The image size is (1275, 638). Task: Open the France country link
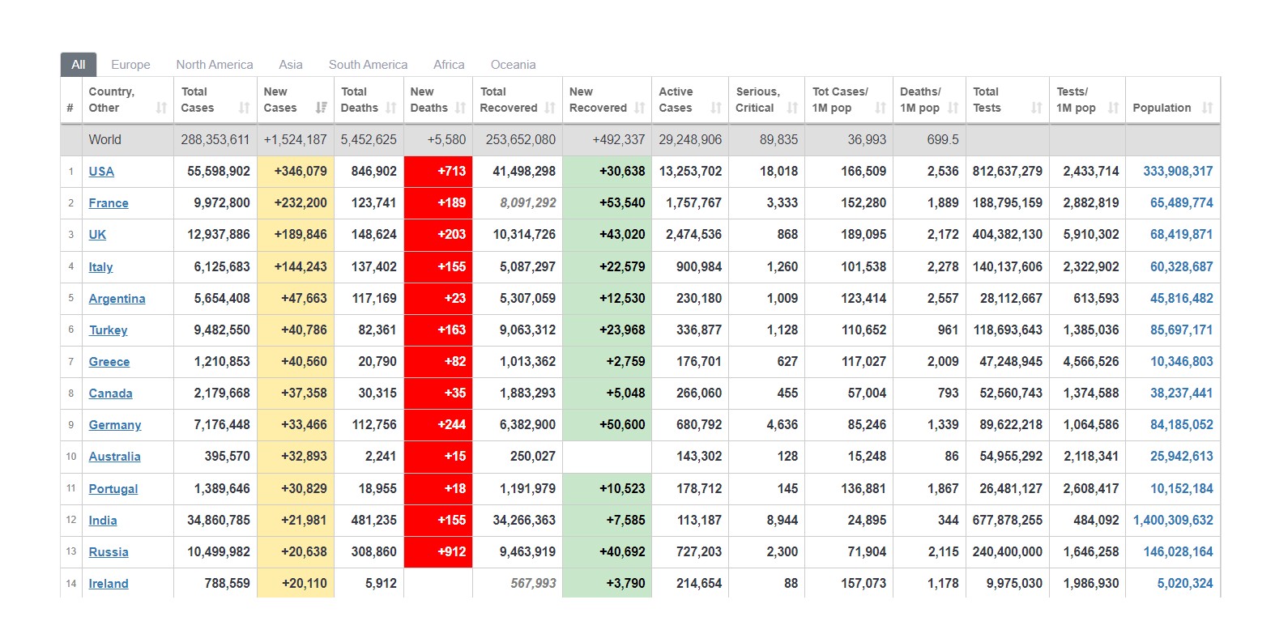(x=109, y=203)
